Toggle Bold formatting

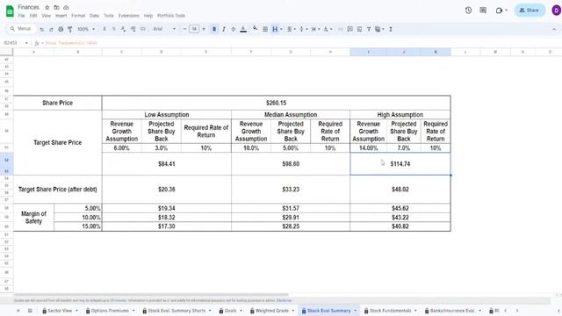click(x=214, y=29)
